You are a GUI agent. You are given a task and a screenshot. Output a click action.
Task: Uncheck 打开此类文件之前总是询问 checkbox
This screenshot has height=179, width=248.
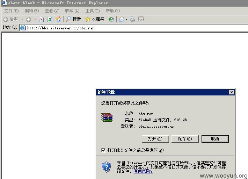[103, 150]
